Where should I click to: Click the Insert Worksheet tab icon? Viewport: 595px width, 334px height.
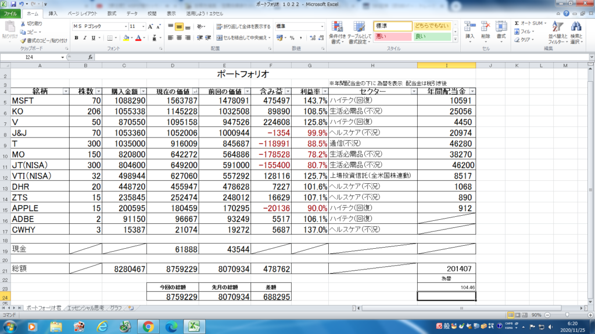(x=131, y=308)
